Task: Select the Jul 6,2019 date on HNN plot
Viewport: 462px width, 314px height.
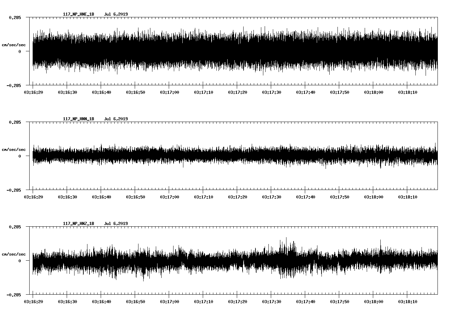Action: pyautogui.click(x=116, y=119)
